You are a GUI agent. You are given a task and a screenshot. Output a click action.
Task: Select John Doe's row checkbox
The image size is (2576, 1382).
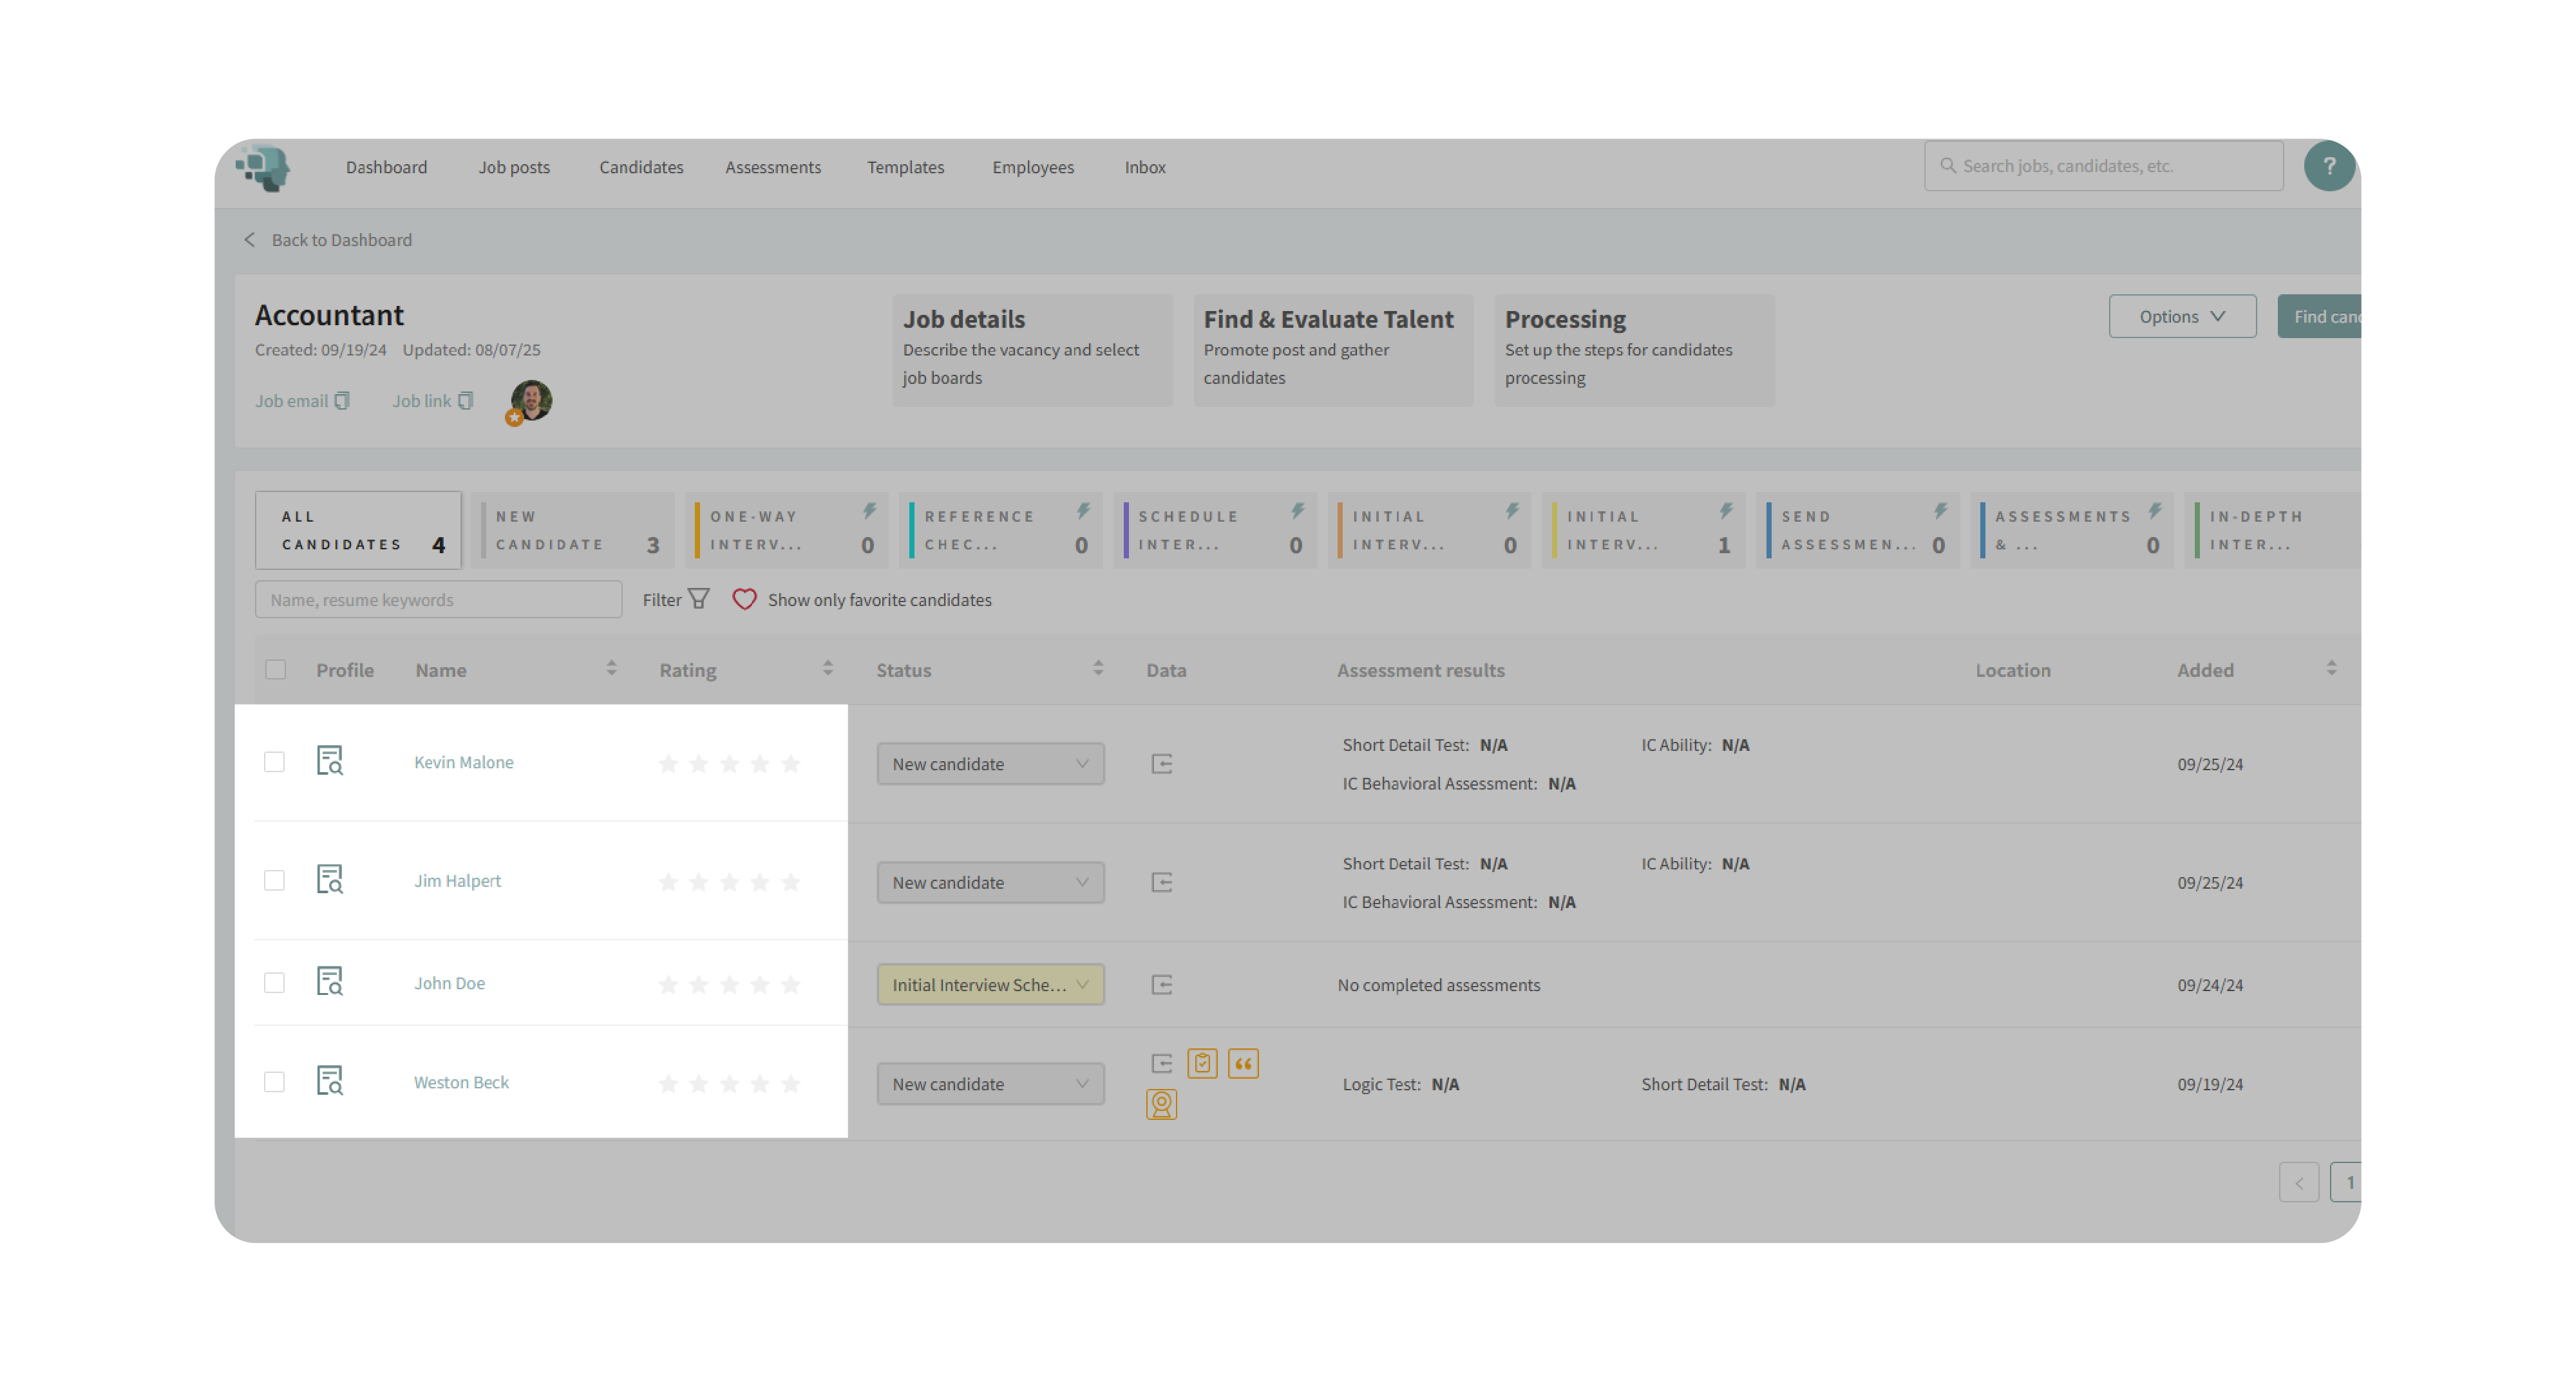[274, 982]
